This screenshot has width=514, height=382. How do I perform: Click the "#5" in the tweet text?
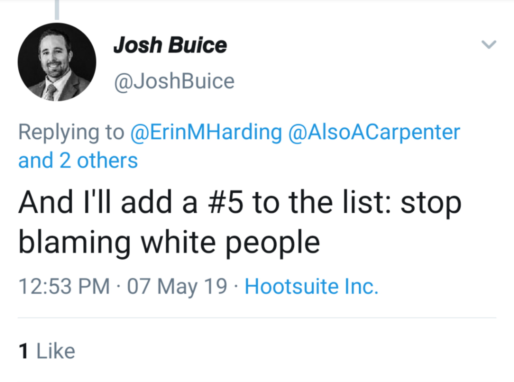[x=225, y=202]
